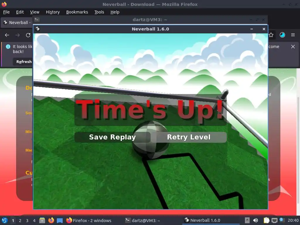Click the removable media tray icon

point(247,220)
